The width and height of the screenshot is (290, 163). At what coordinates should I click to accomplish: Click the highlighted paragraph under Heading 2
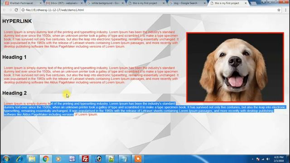coord(145,109)
